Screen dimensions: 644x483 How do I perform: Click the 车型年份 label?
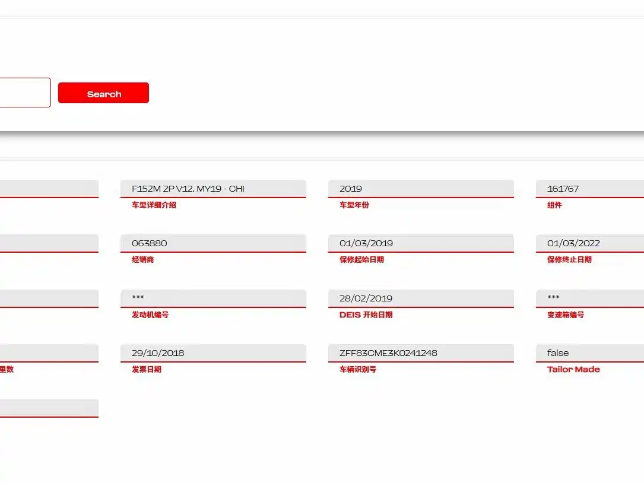pos(354,205)
